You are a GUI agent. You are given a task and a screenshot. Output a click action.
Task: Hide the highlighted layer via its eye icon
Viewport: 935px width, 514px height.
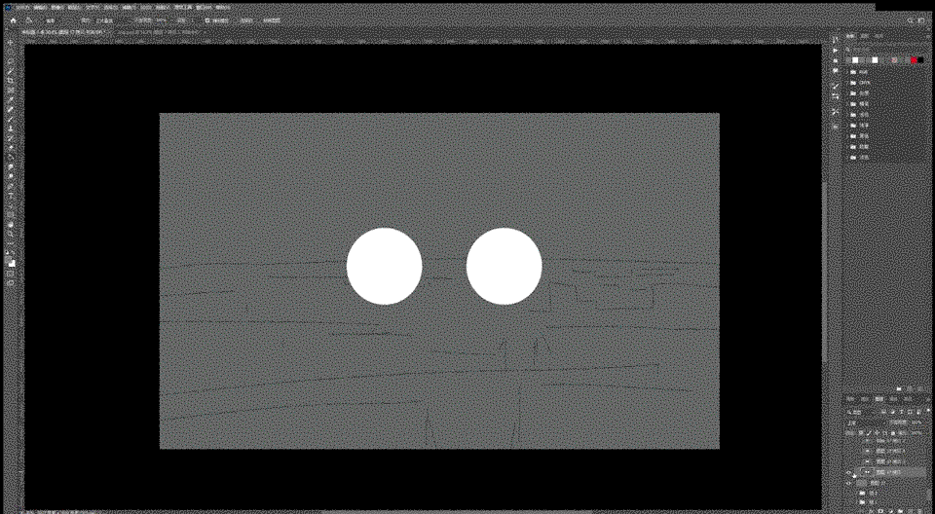[x=848, y=473]
